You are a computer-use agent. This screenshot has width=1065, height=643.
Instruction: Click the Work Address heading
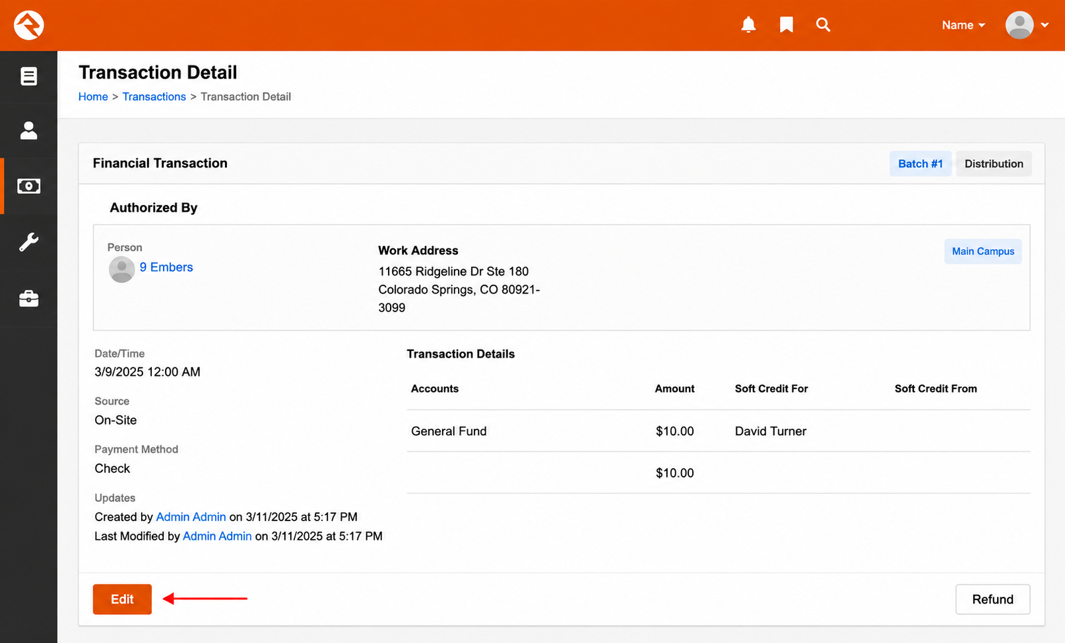coord(418,251)
